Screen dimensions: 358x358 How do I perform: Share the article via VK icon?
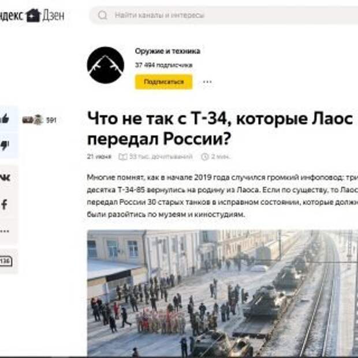(x=5, y=177)
